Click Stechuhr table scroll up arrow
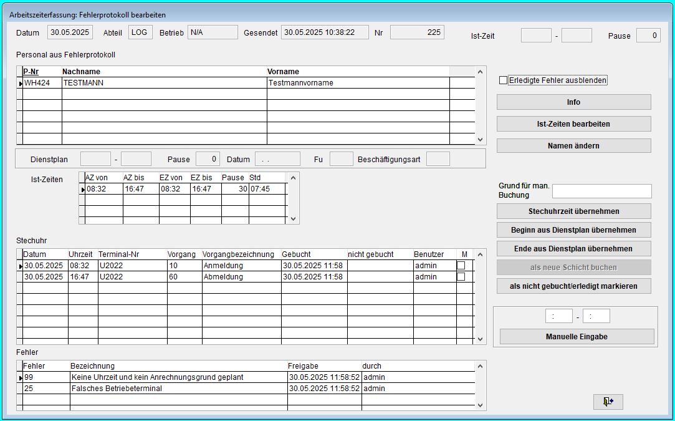Image resolution: width=675 pixels, height=421 pixels. [481, 254]
